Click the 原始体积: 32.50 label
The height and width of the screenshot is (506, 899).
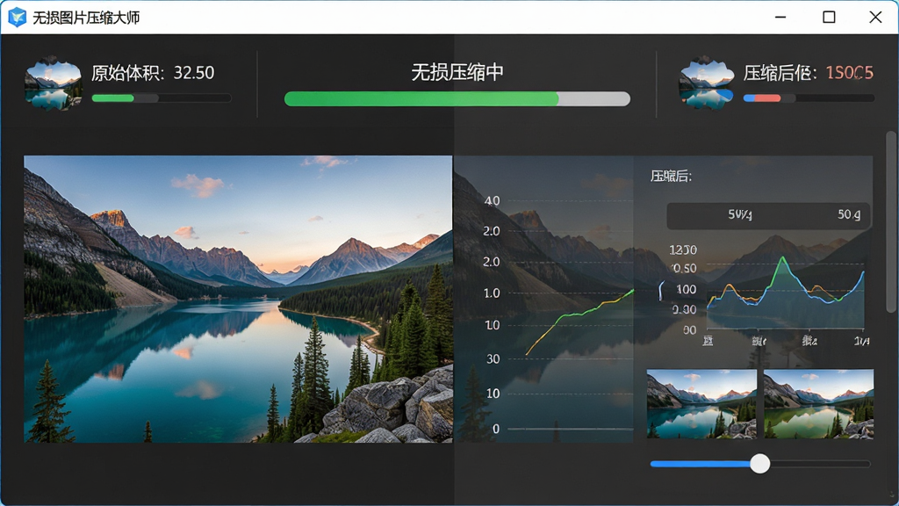[x=153, y=73]
